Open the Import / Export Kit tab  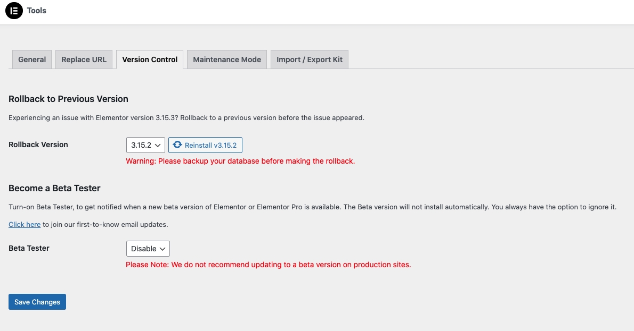[x=309, y=60]
